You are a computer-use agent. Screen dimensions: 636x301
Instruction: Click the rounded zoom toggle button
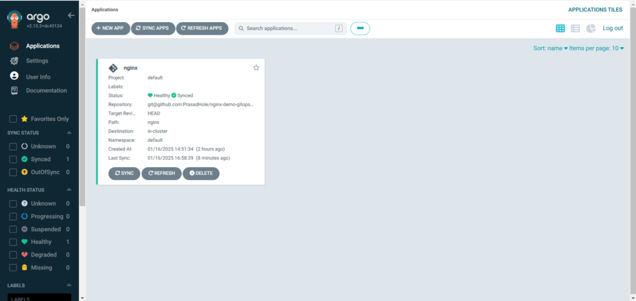(x=360, y=28)
